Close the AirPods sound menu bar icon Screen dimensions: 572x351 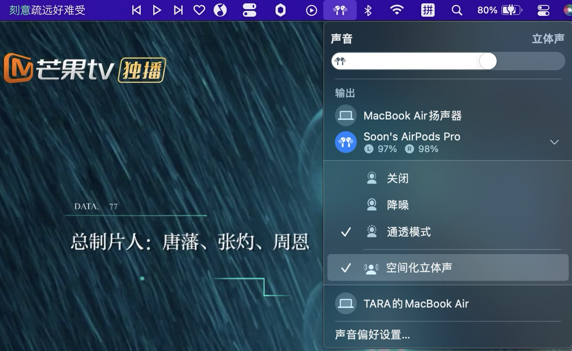[x=340, y=10]
